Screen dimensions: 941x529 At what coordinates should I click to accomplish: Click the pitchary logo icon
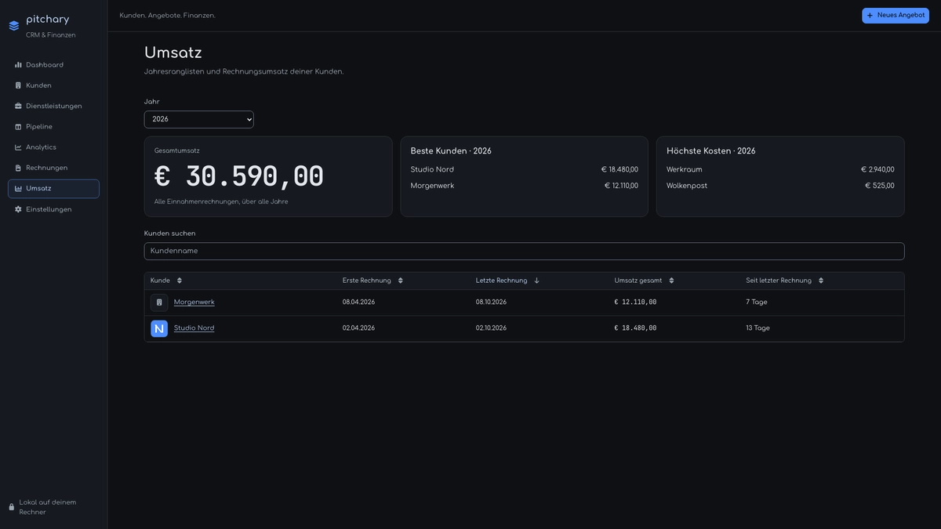coord(14,26)
